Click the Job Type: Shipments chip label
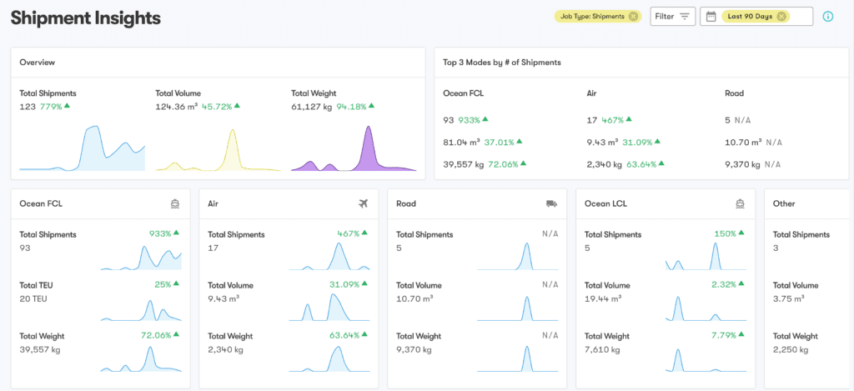The width and height of the screenshot is (854, 391). pos(593,17)
